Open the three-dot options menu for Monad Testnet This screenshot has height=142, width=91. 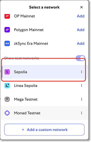coord(81,113)
